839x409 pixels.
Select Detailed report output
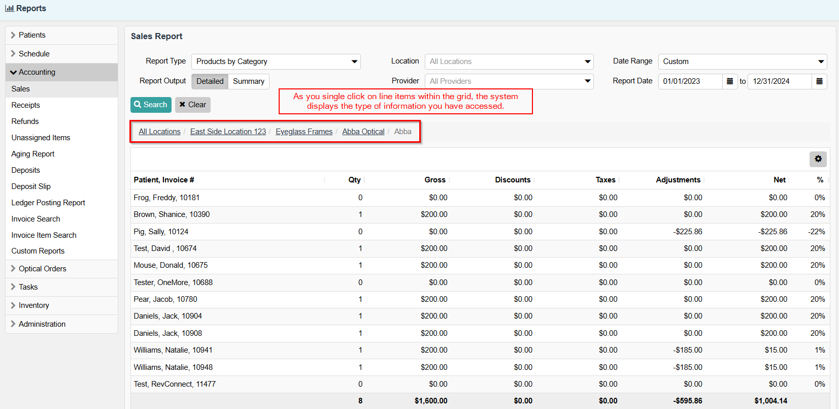[x=210, y=81]
